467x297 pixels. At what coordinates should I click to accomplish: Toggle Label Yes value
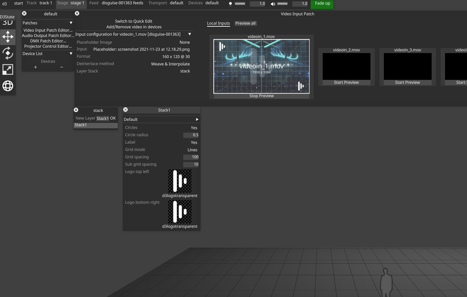click(194, 143)
